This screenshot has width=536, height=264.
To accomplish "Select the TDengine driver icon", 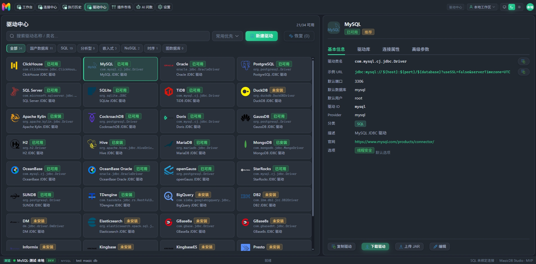I will pyautogui.click(x=92, y=196).
